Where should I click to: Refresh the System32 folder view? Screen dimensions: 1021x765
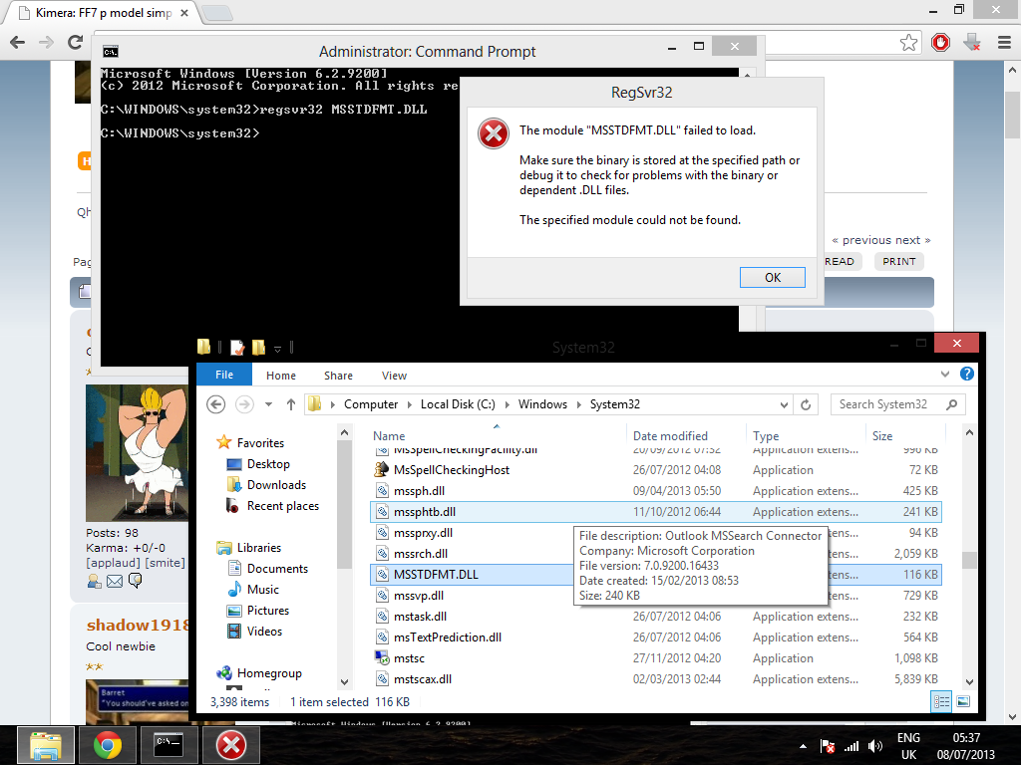coord(806,404)
